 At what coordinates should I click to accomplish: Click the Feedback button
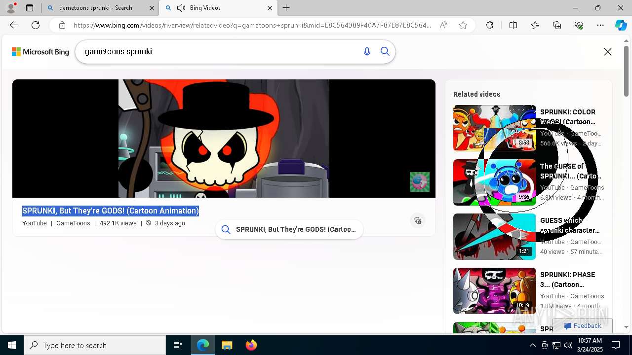pyautogui.click(x=583, y=326)
